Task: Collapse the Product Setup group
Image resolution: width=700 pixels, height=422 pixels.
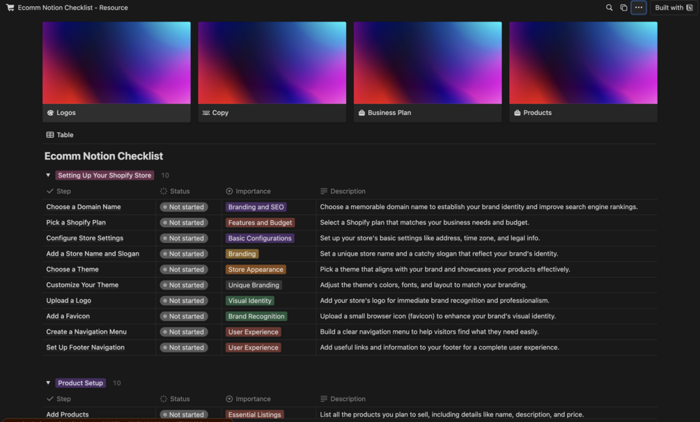Action: click(x=48, y=383)
